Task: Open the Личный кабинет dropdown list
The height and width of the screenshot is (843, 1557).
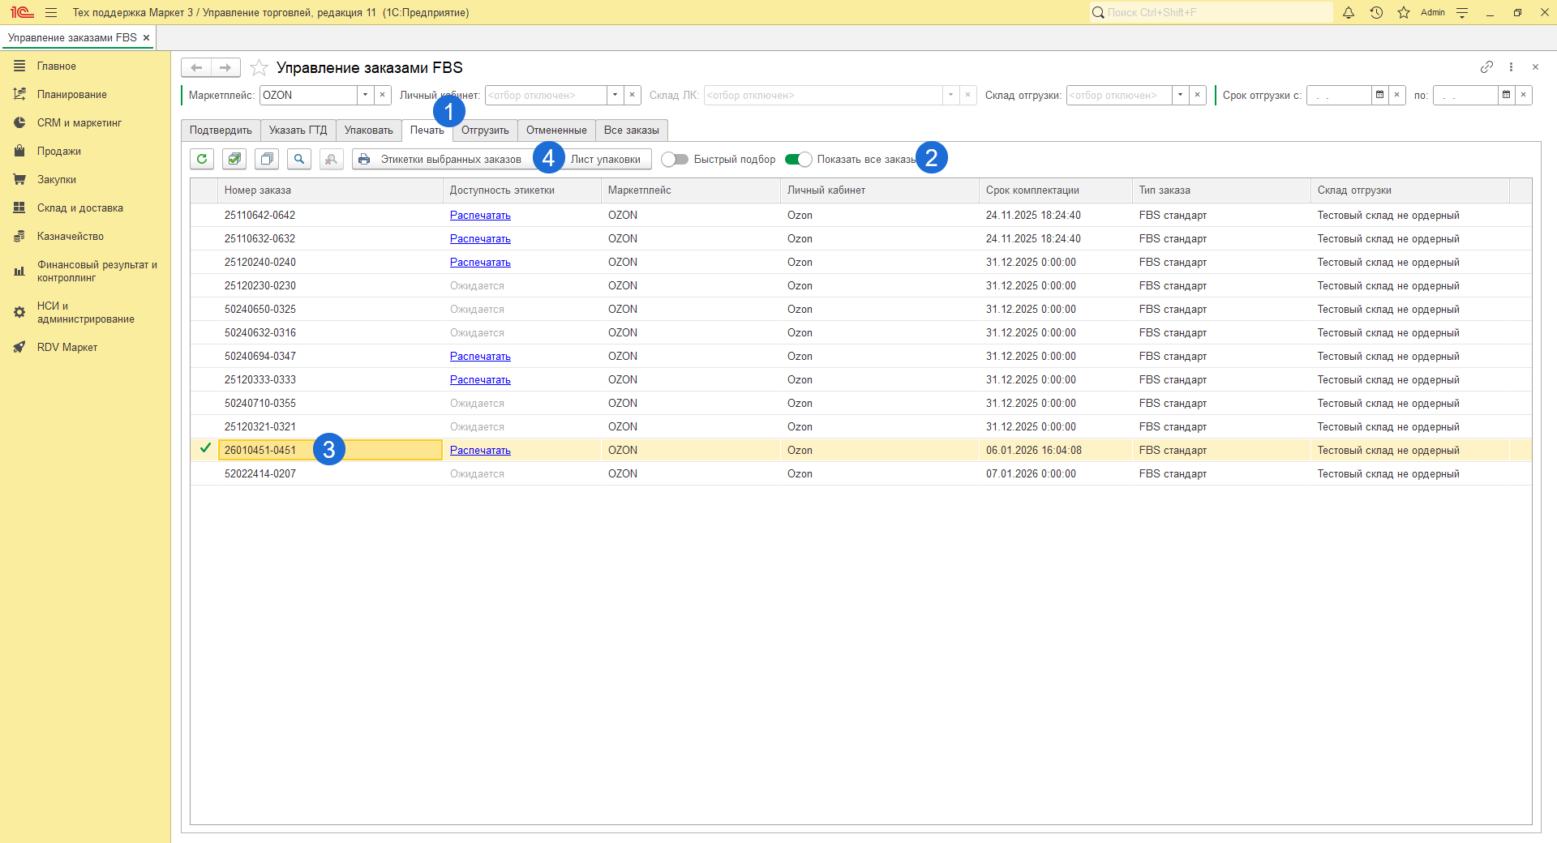Action: click(x=616, y=96)
